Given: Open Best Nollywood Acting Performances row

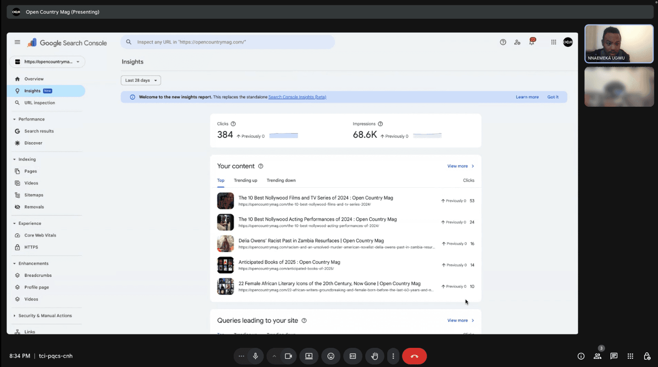Looking at the screenshot, I should [346, 222].
